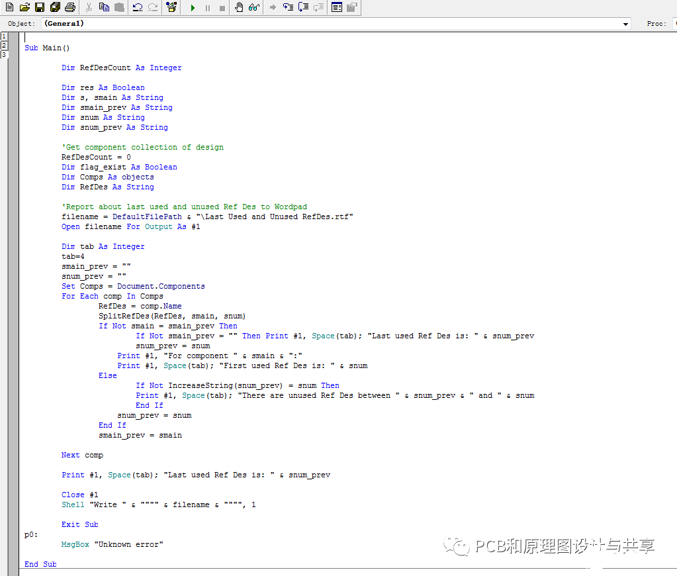Click the New file icon
Image resolution: width=677 pixels, height=576 pixels.
pyautogui.click(x=9, y=7)
